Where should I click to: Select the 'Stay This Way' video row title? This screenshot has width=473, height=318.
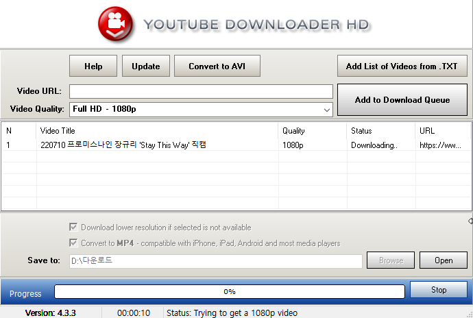tap(123, 145)
